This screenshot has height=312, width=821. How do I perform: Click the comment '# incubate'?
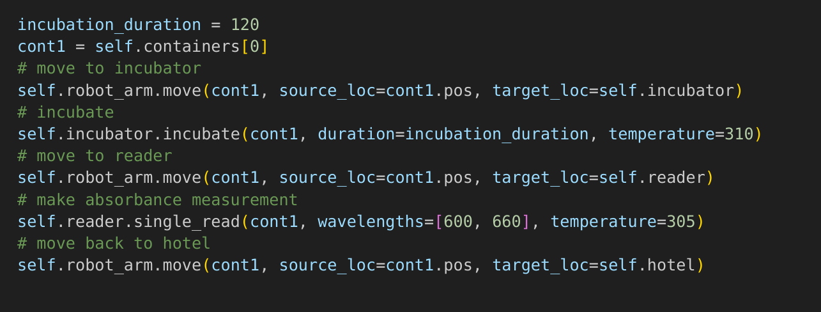(66, 113)
